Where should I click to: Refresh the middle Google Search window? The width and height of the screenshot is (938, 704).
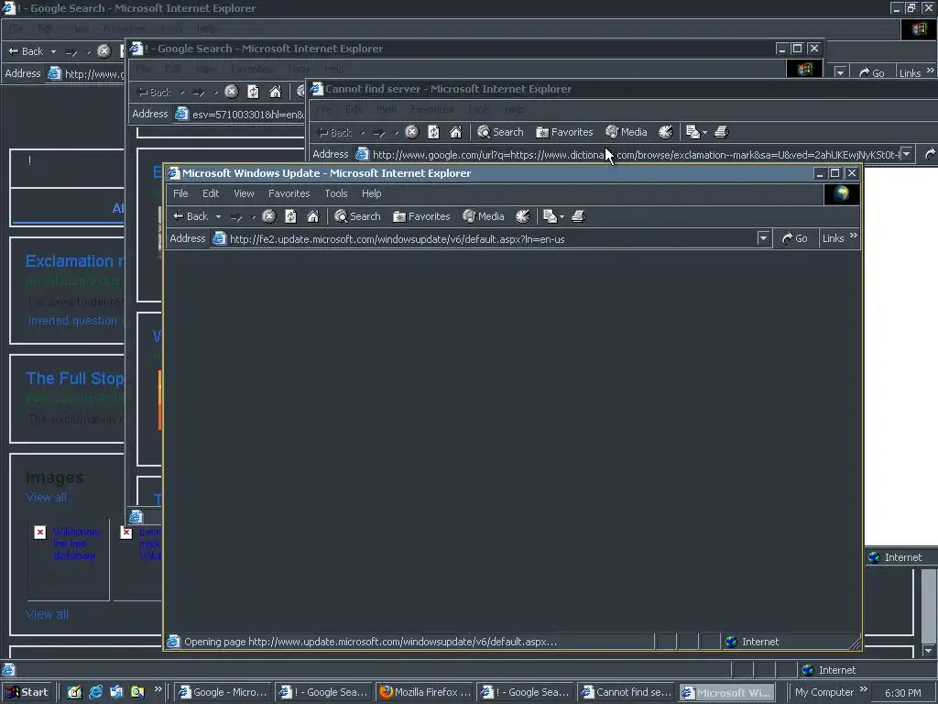pos(254,92)
